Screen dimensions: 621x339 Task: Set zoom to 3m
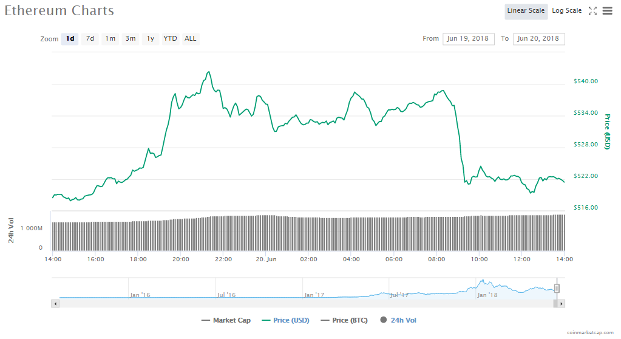coord(131,39)
